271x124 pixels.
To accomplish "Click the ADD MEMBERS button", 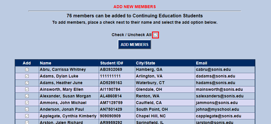I will coord(134,45).
